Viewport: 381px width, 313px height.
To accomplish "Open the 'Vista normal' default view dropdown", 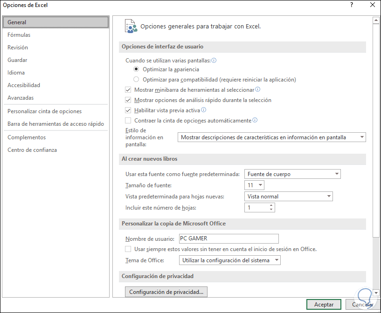I will pyautogui.click(x=288, y=196).
